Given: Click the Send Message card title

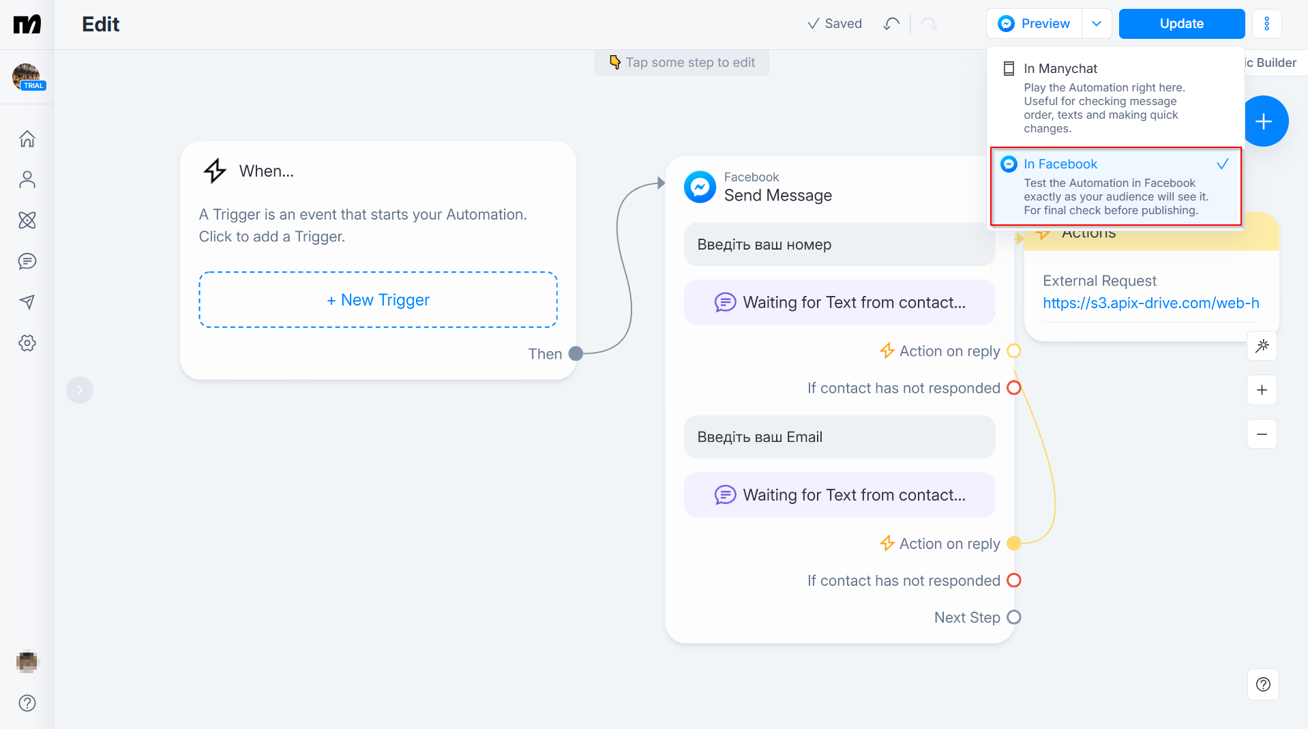Looking at the screenshot, I should coord(778,196).
